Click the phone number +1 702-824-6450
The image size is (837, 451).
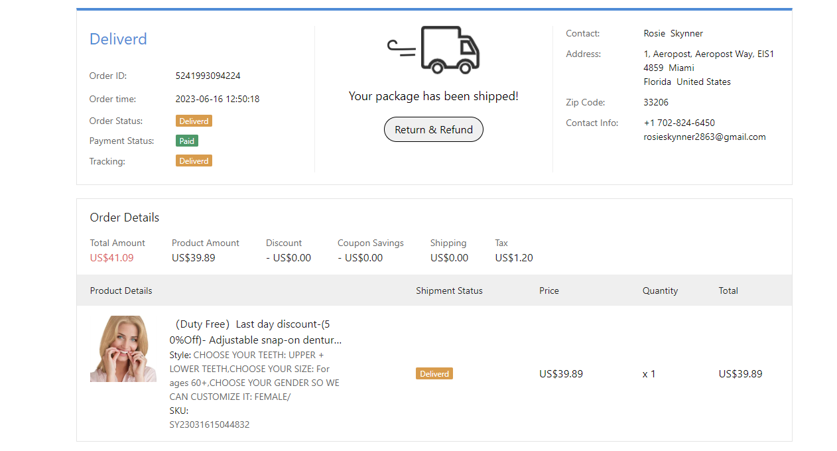[679, 123]
